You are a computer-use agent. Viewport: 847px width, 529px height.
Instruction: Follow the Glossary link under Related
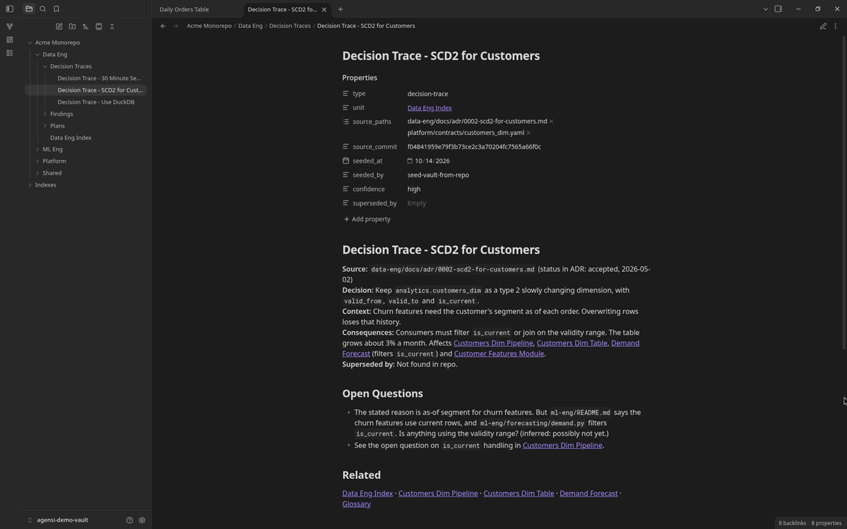(x=356, y=504)
